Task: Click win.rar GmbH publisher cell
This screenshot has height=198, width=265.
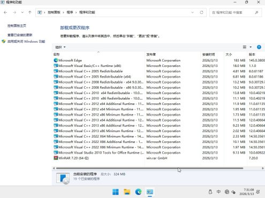Action: tap(157, 158)
